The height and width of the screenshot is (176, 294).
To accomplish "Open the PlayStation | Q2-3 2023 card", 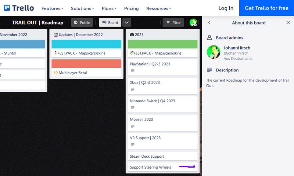I will pyautogui.click(x=162, y=67).
